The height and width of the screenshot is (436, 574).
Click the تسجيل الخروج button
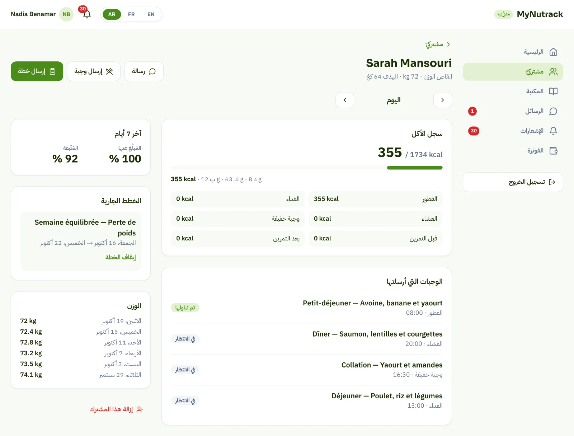point(513,182)
